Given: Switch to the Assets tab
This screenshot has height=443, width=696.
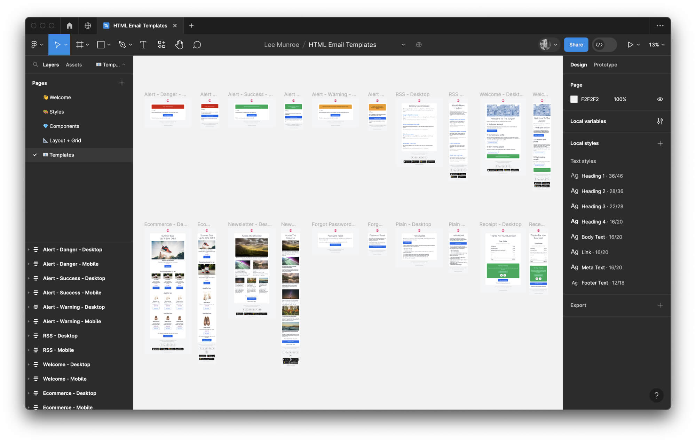Looking at the screenshot, I should pos(74,64).
